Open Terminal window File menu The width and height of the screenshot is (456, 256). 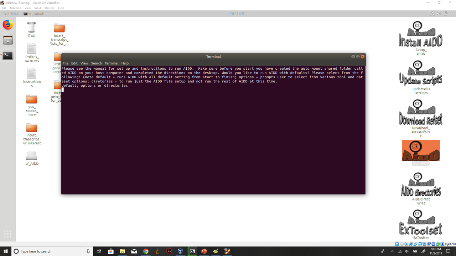coord(66,63)
